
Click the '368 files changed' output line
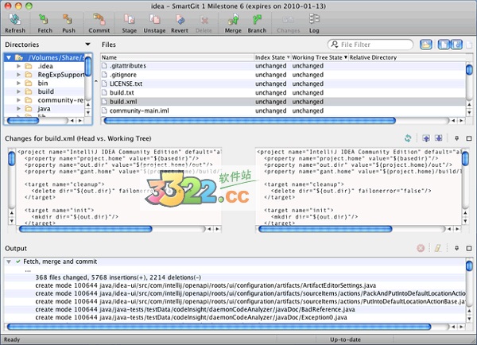(x=118, y=277)
